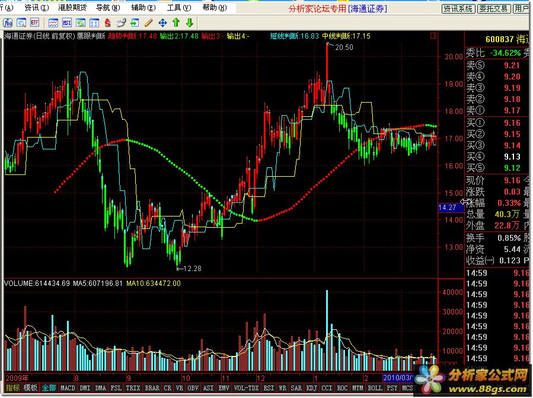Switch to the BOLL indicator tab
Image resolution: width=533 pixels, height=398 pixels.
[x=375, y=388]
